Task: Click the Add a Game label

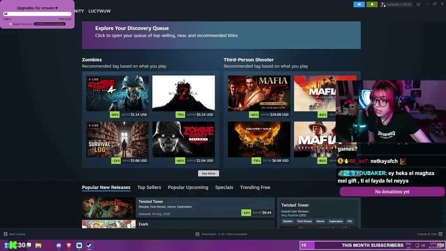Action: point(17,234)
